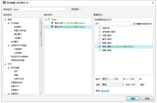Select the 内联框架 action
The height and width of the screenshot is (103, 157).
[18, 49]
